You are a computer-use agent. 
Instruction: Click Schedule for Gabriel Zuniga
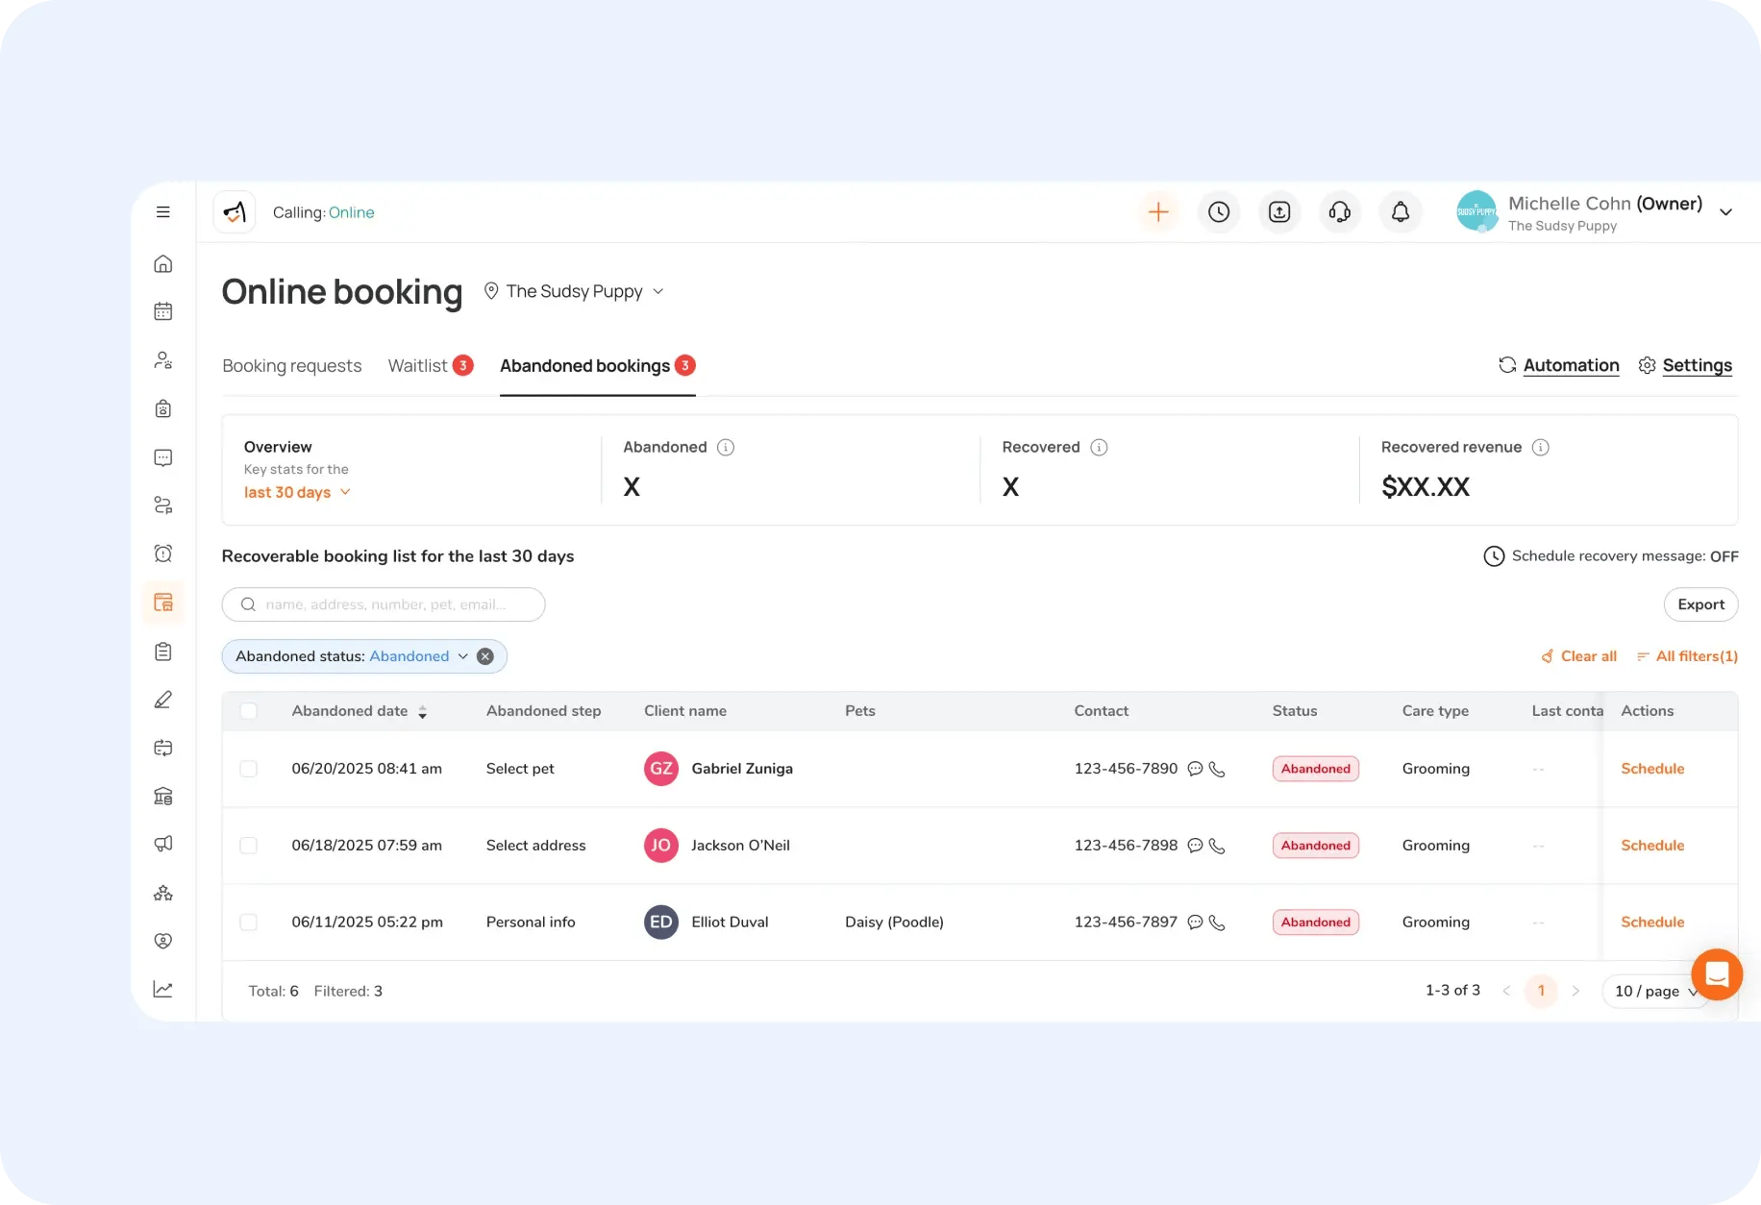[x=1652, y=769]
